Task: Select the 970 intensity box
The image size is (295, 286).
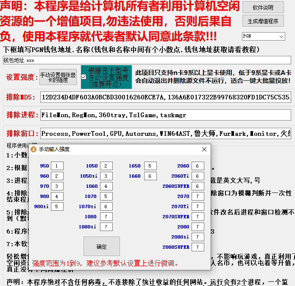Action: tap(57, 186)
